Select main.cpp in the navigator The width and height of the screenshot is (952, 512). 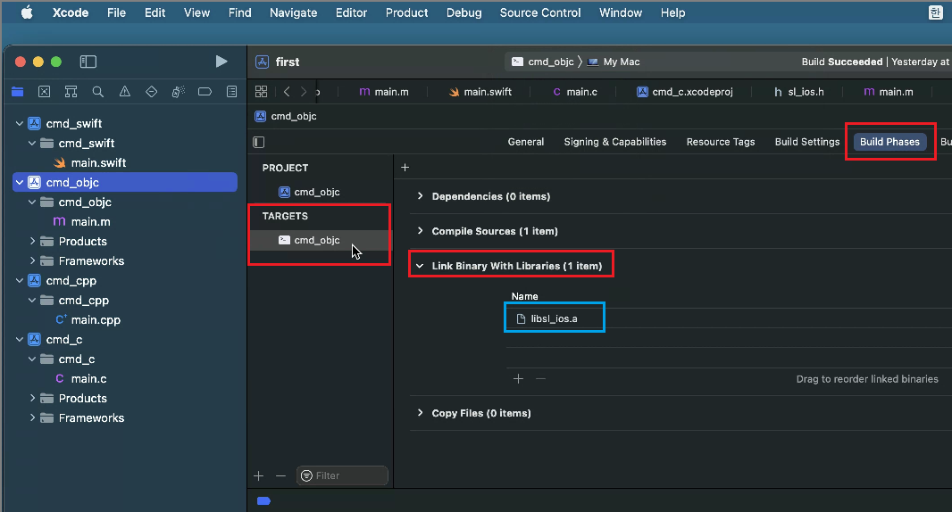(x=88, y=319)
